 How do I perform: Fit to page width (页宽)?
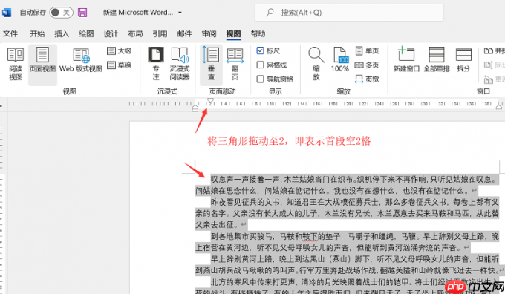(x=367, y=79)
